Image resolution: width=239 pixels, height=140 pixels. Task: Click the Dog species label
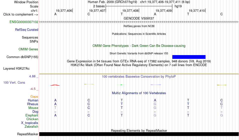point(35,112)
